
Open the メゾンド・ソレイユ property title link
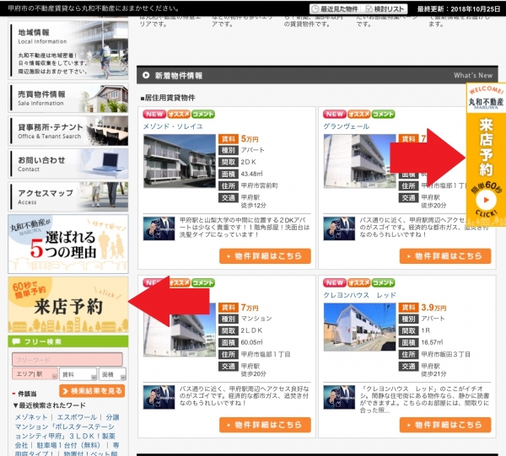coord(173,126)
